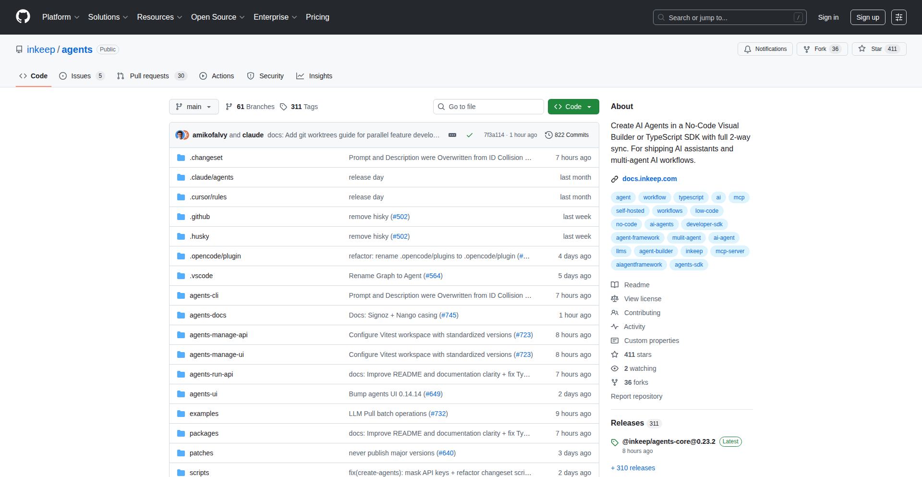Image resolution: width=922 pixels, height=477 pixels.
Task: Expand the green Code dropdown button
Action: [573, 107]
